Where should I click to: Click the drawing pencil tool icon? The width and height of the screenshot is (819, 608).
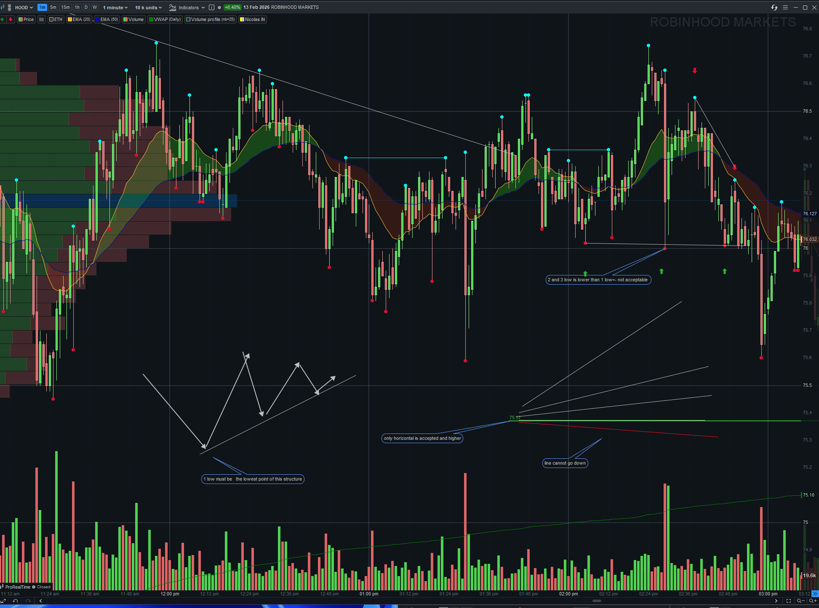pyautogui.click(x=3, y=601)
